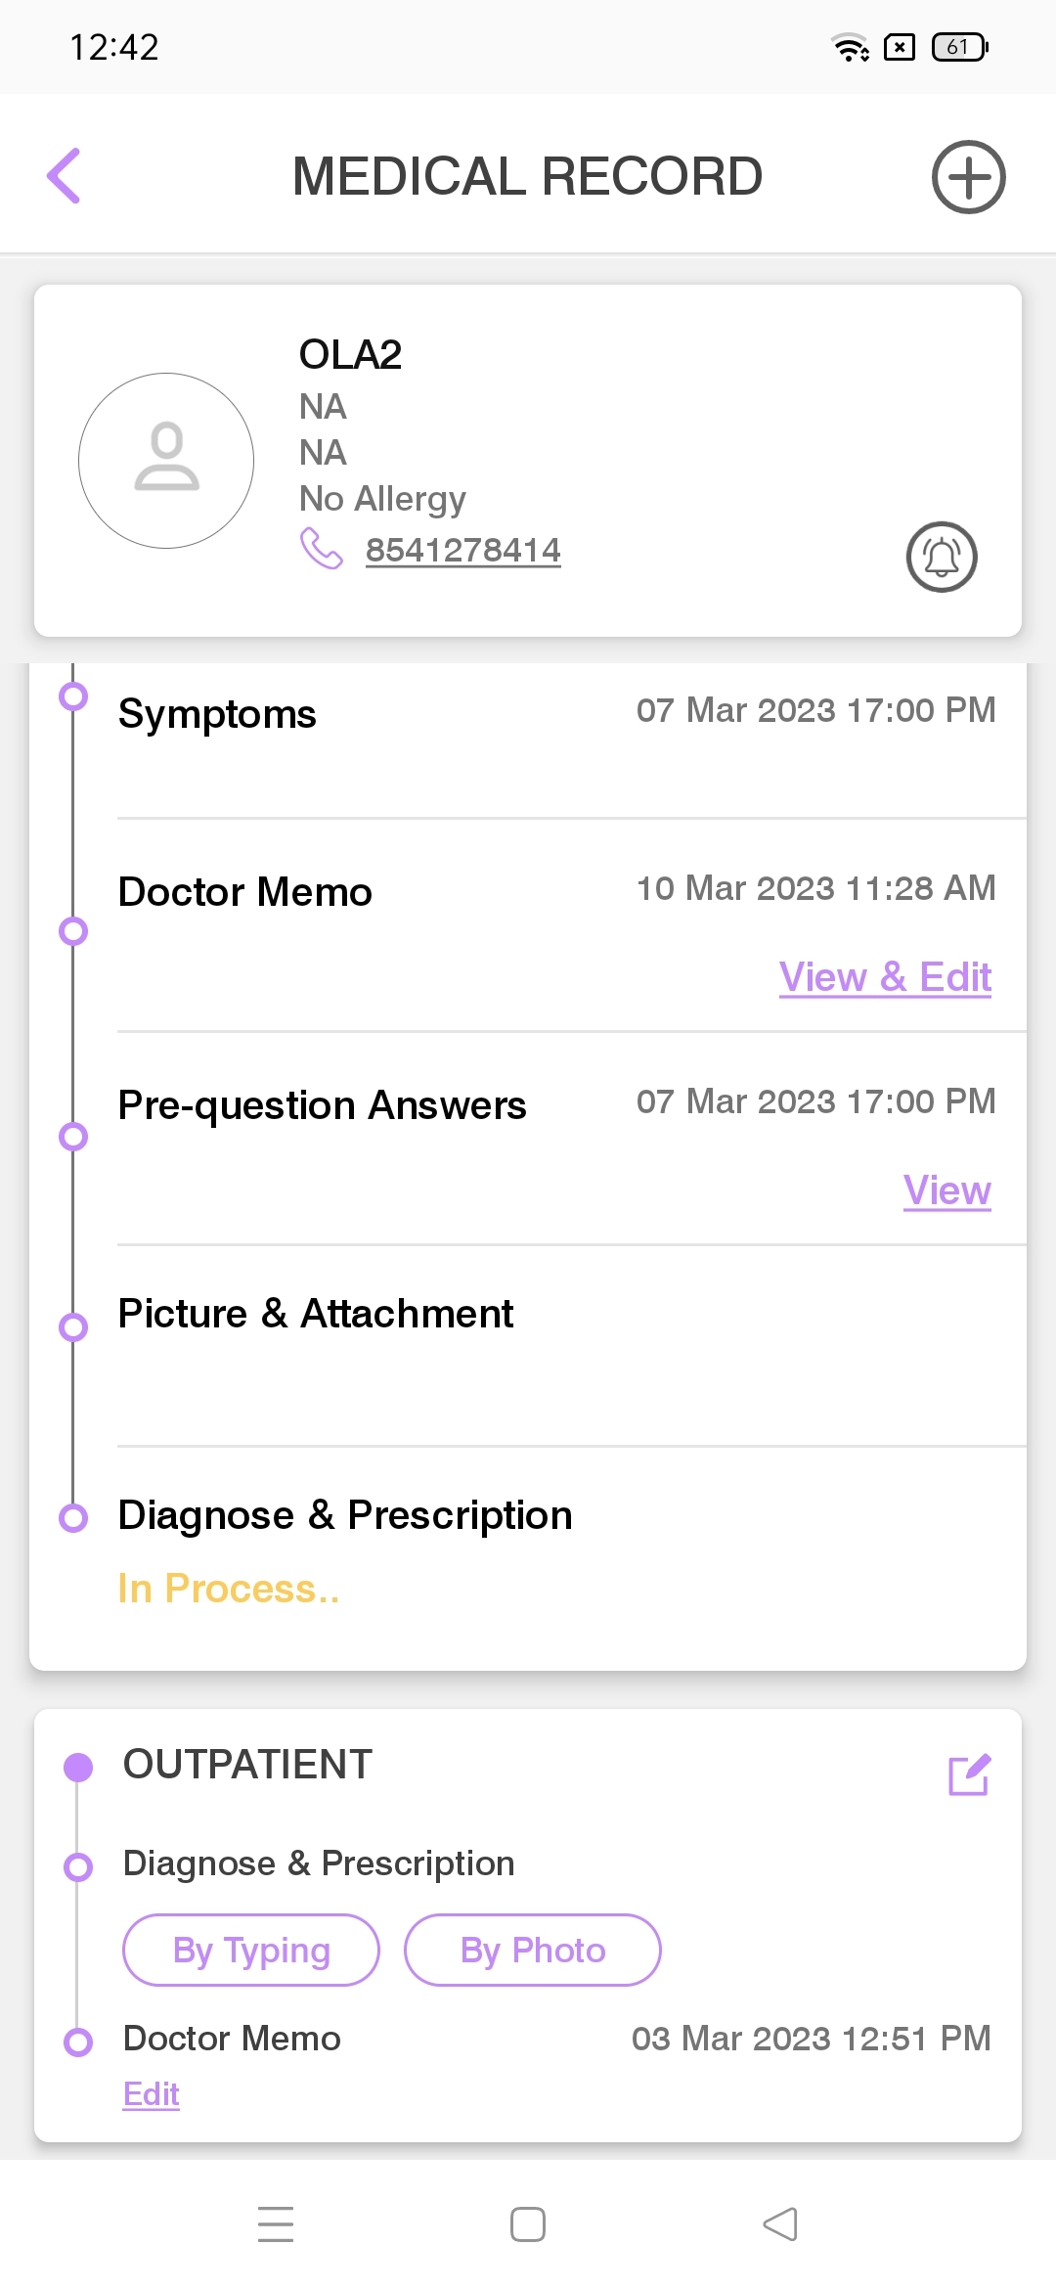The image size is (1056, 2289).
Task: Tap the Diagnose & Prescription timeline circle
Action: tap(73, 1517)
